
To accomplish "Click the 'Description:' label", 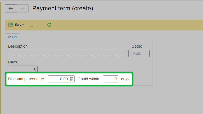I will pyautogui.click(x=18, y=46).
